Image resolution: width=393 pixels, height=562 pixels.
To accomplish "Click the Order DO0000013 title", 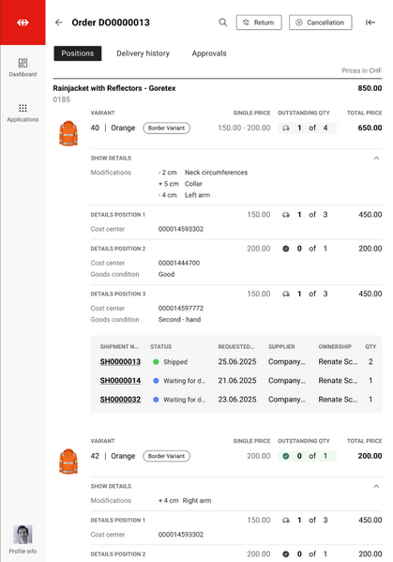I will tap(111, 23).
